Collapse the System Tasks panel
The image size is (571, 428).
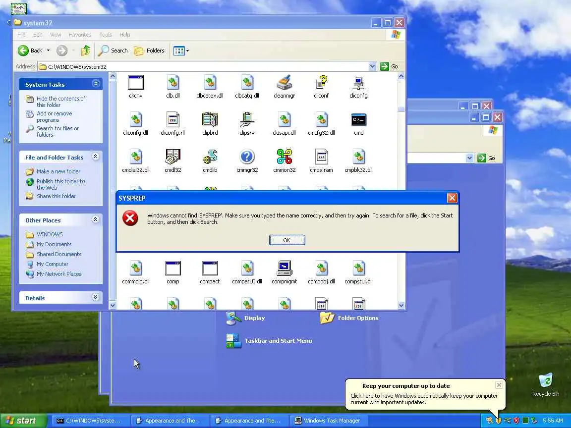(96, 84)
